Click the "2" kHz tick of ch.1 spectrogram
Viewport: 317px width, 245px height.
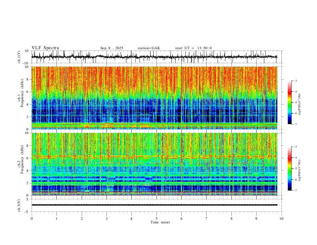pos(28,116)
